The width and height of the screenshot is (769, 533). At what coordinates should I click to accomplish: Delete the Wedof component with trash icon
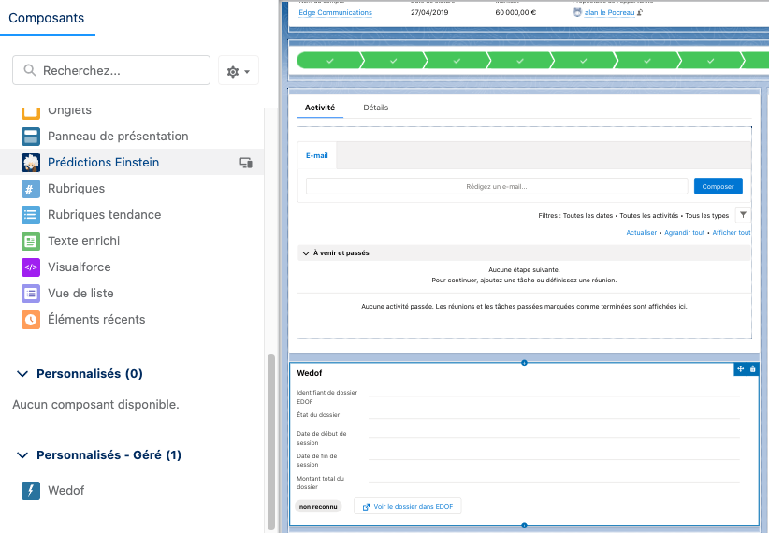pyautogui.click(x=752, y=369)
